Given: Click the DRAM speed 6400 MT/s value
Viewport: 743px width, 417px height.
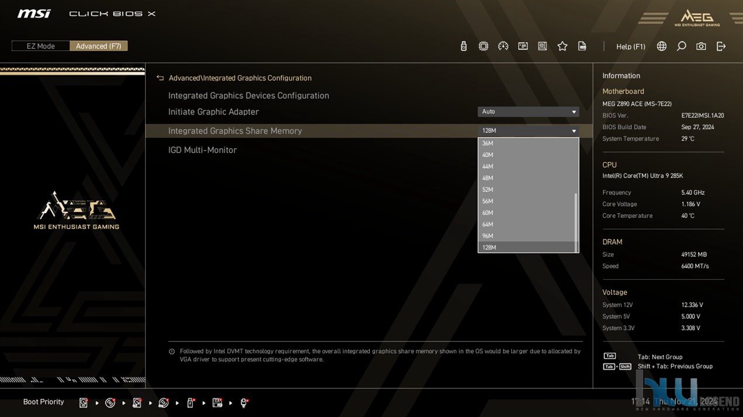Looking at the screenshot, I should (695, 266).
